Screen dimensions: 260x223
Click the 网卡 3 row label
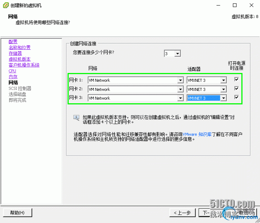pos(76,98)
